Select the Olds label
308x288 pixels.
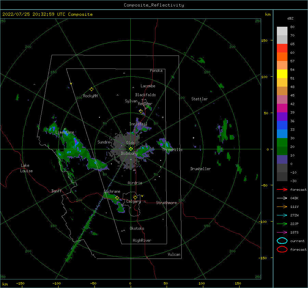point(130,143)
